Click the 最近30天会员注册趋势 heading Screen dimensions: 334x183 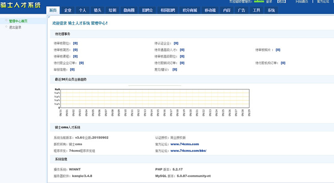(x=71, y=80)
